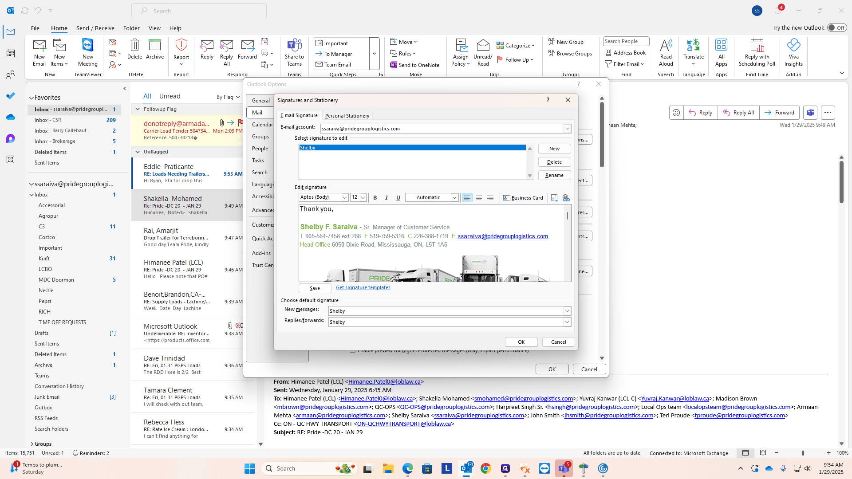Adjust the zoom slider in status bar
This screenshot has width=852, height=479.
pos(802,453)
